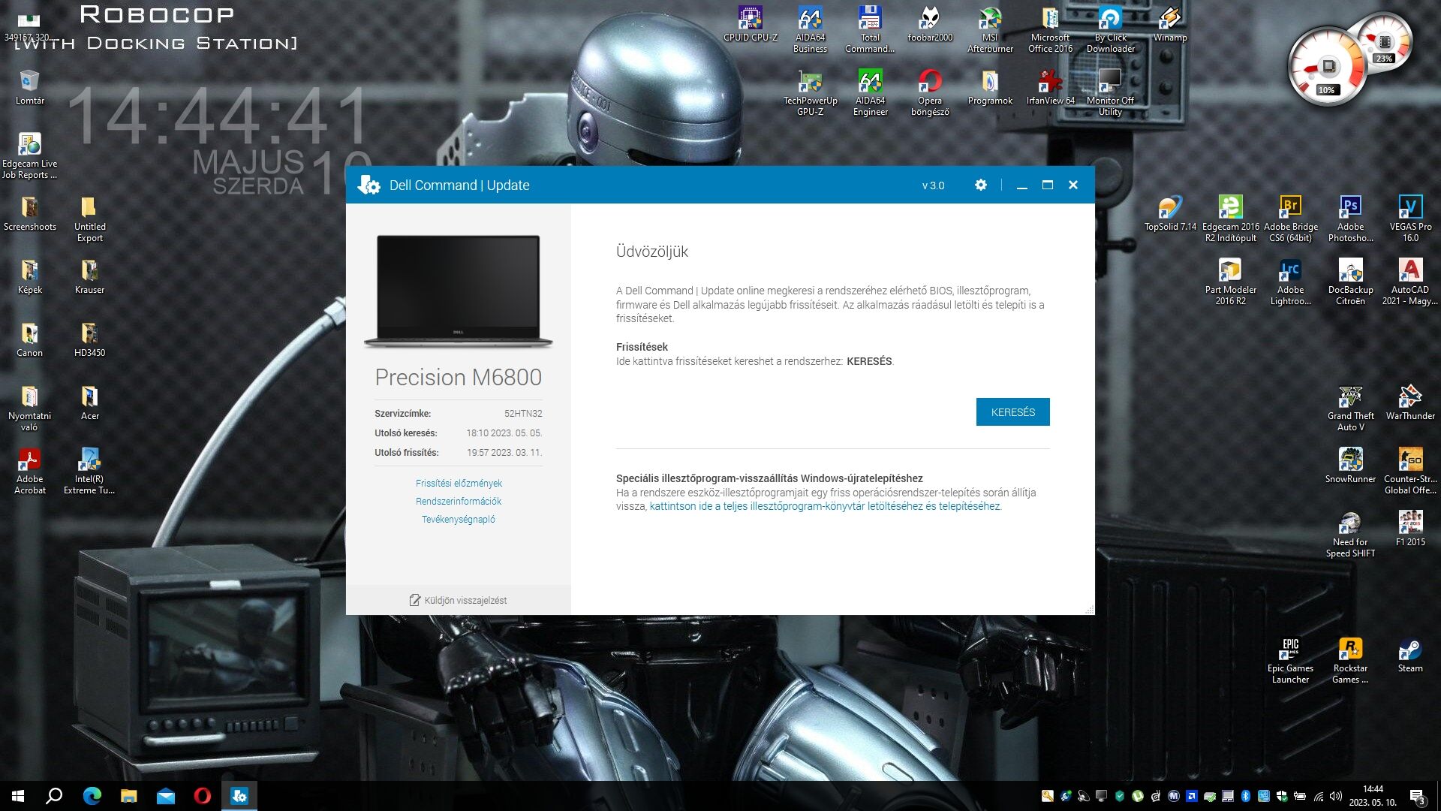
Task: Launch SnowRunner desktop icon
Action: coord(1350,466)
